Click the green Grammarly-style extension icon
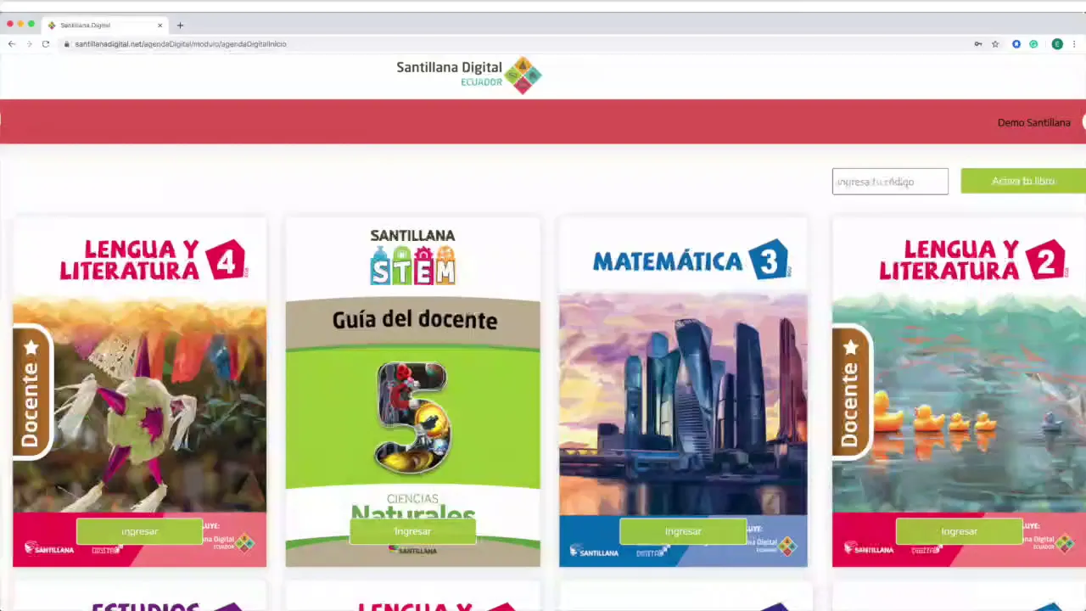The width and height of the screenshot is (1086, 611). pos(1033,44)
